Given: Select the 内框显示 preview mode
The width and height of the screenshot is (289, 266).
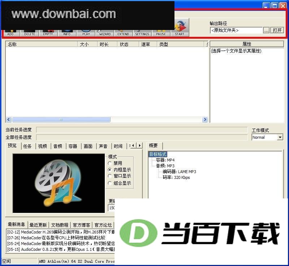Looking at the screenshot, I should (x=120, y=170).
